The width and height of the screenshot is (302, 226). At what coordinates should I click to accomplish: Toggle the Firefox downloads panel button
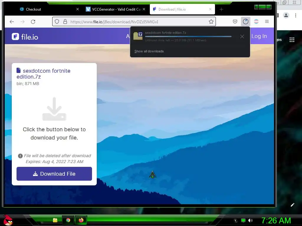(246, 21)
